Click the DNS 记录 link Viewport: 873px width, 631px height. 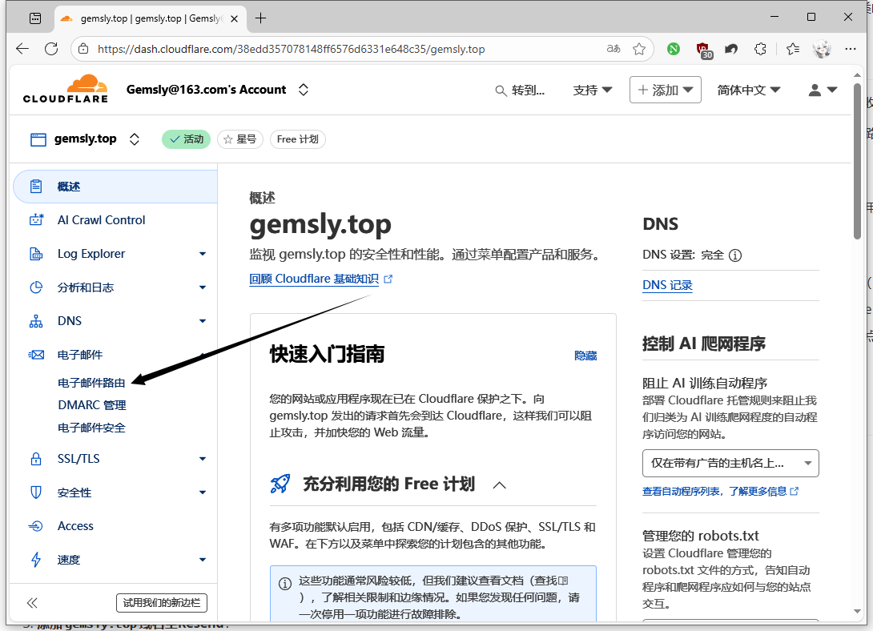(x=667, y=285)
